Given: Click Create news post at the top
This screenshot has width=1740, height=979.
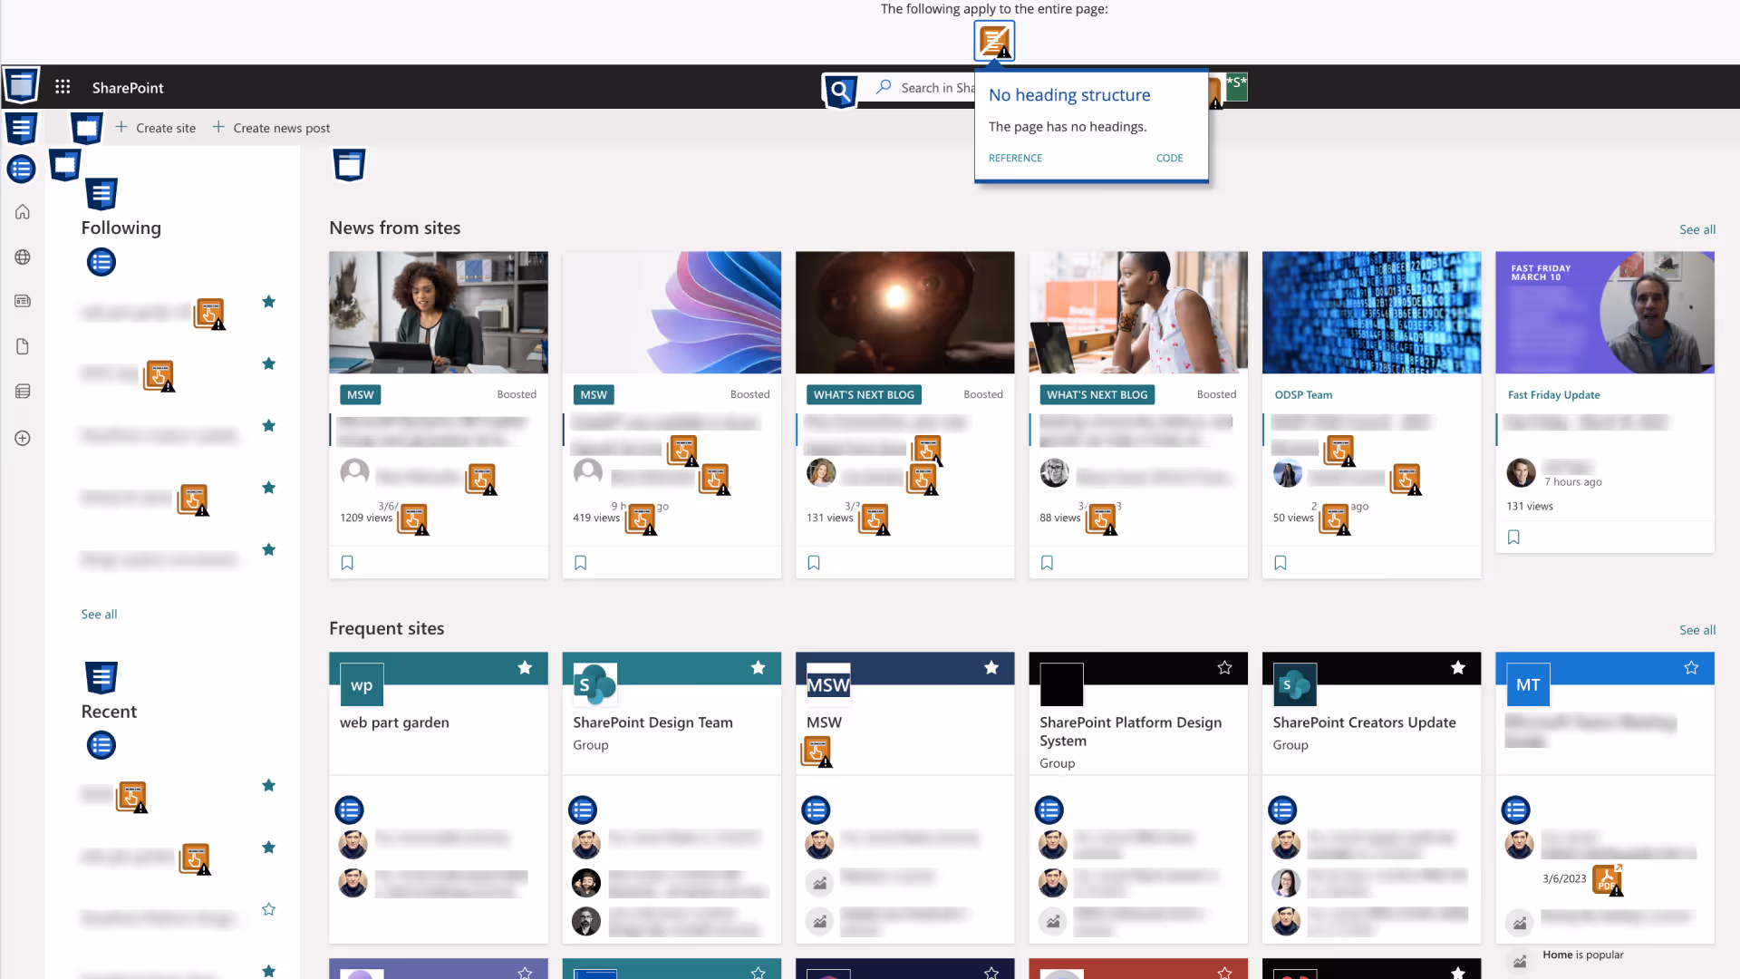Looking at the screenshot, I should (281, 128).
